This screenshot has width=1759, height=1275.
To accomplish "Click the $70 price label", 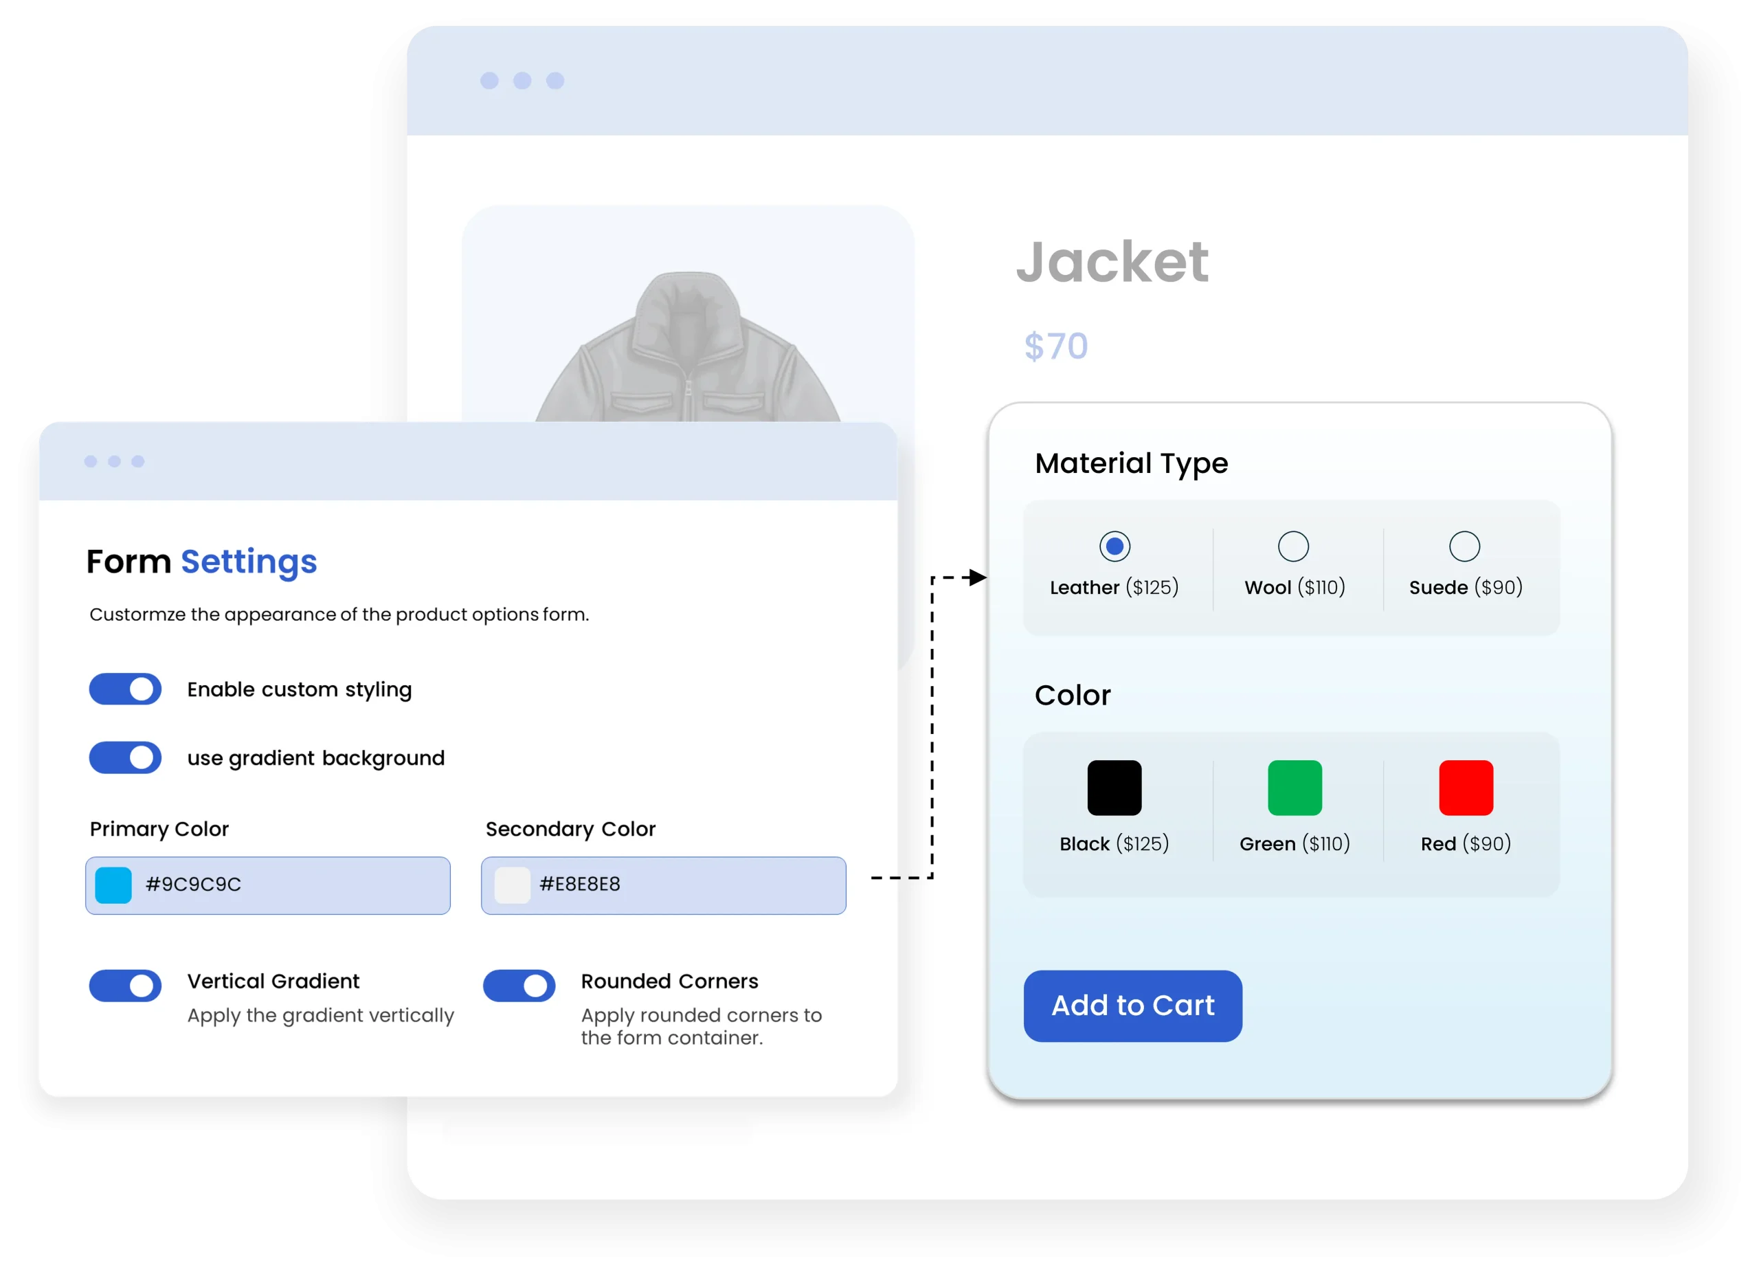I will pyautogui.click(x=1055, y=346).
